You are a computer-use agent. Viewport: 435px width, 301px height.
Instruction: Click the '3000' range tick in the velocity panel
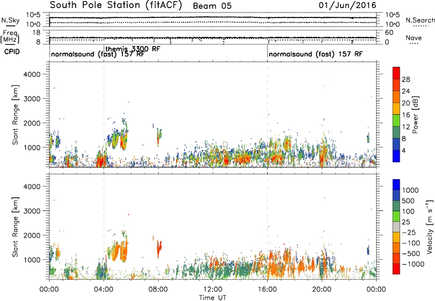pos(32,211)
